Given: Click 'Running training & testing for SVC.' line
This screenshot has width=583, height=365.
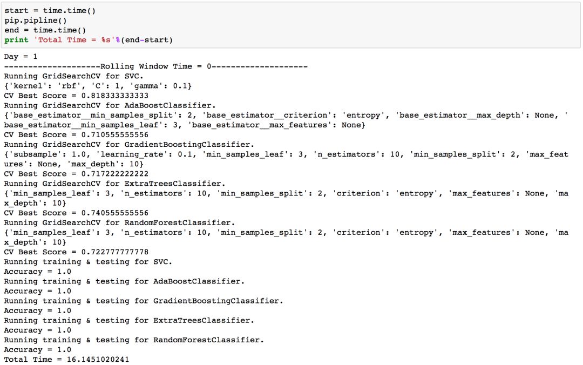Looking at the screenshot, I should [x=89, y=262].
